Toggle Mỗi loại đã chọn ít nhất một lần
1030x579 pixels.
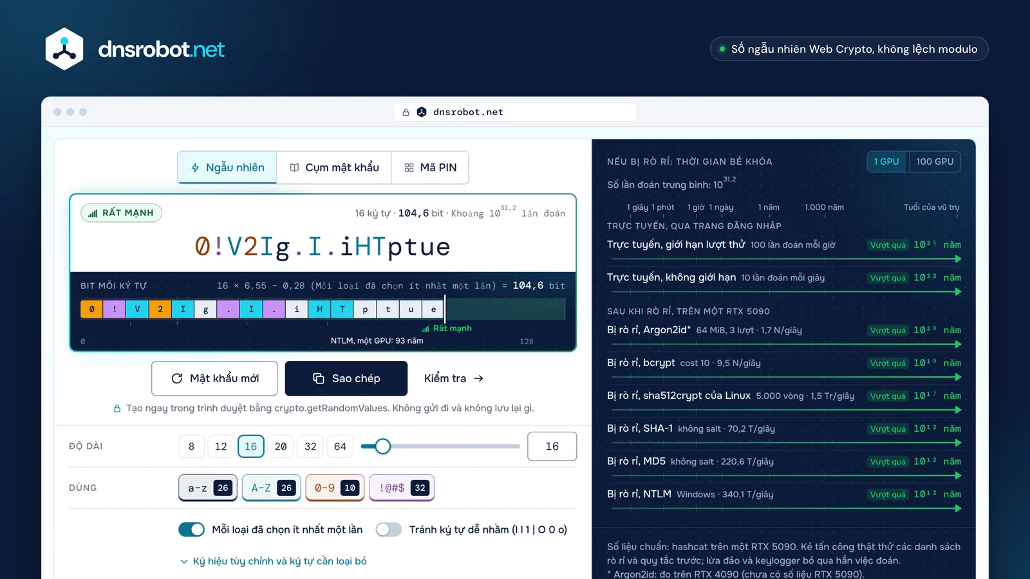click(x=191, y=529)
